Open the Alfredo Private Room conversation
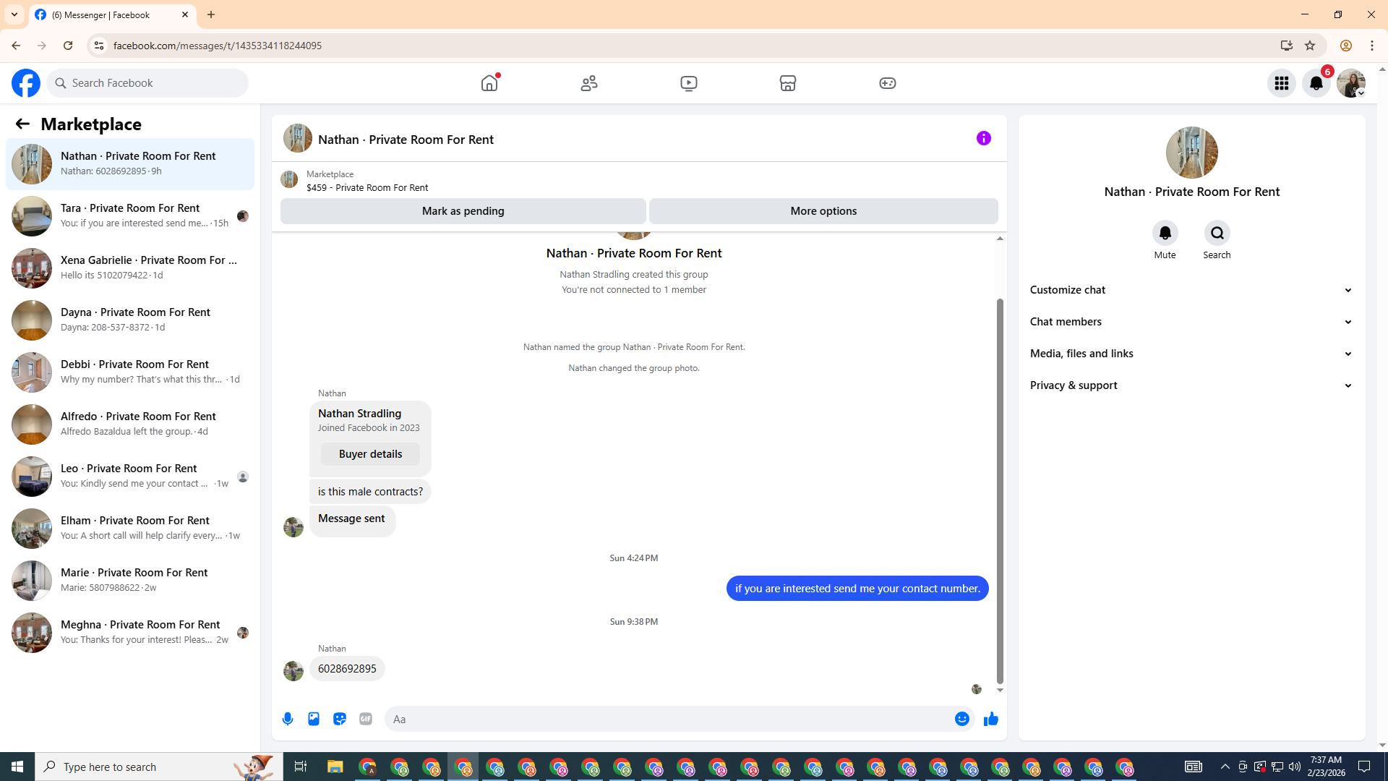This screenshot has width=1388, height=781. 130,424
